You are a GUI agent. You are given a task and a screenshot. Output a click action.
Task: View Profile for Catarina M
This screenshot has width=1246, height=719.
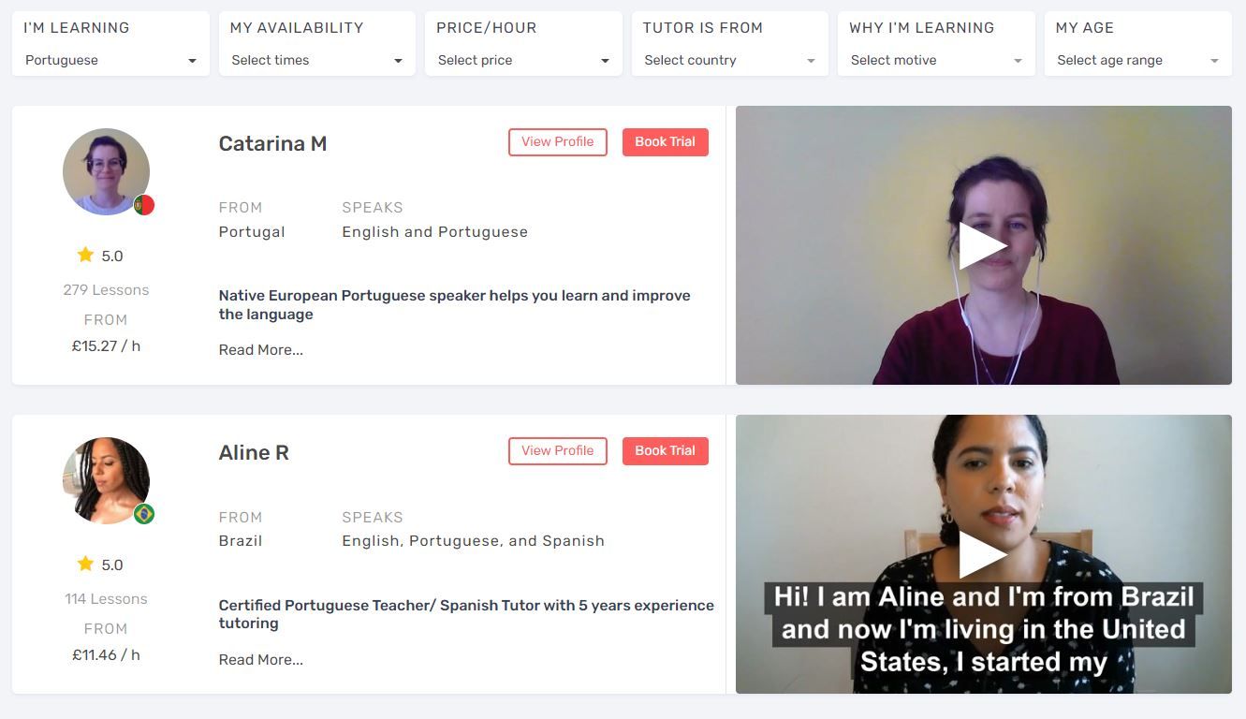click(x=558, y=141)
